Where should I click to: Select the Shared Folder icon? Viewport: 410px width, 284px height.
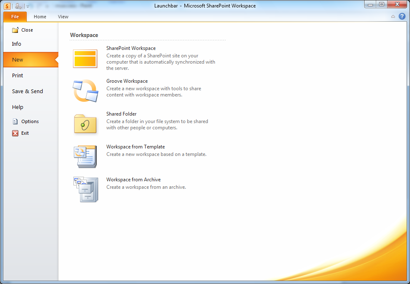tap(85, 124)
